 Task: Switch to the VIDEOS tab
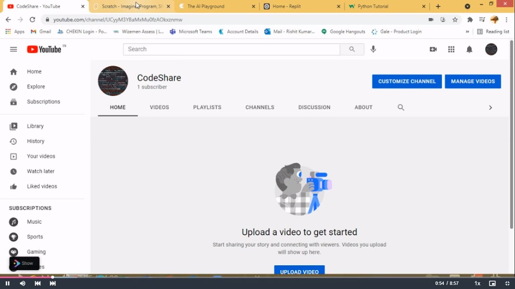pyautogui.click(x=159, y=107)
